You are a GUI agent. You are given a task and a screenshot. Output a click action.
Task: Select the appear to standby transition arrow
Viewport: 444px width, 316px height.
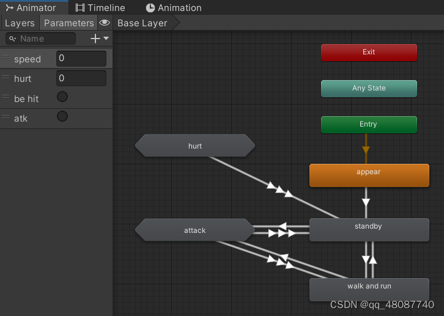click(366, 202)
